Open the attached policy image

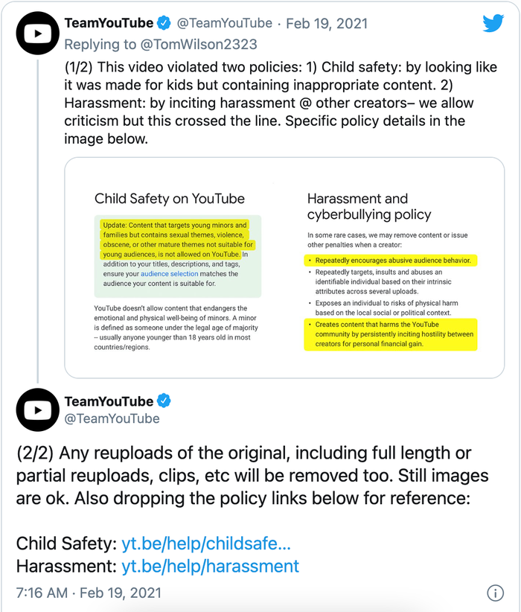point(284,268)
